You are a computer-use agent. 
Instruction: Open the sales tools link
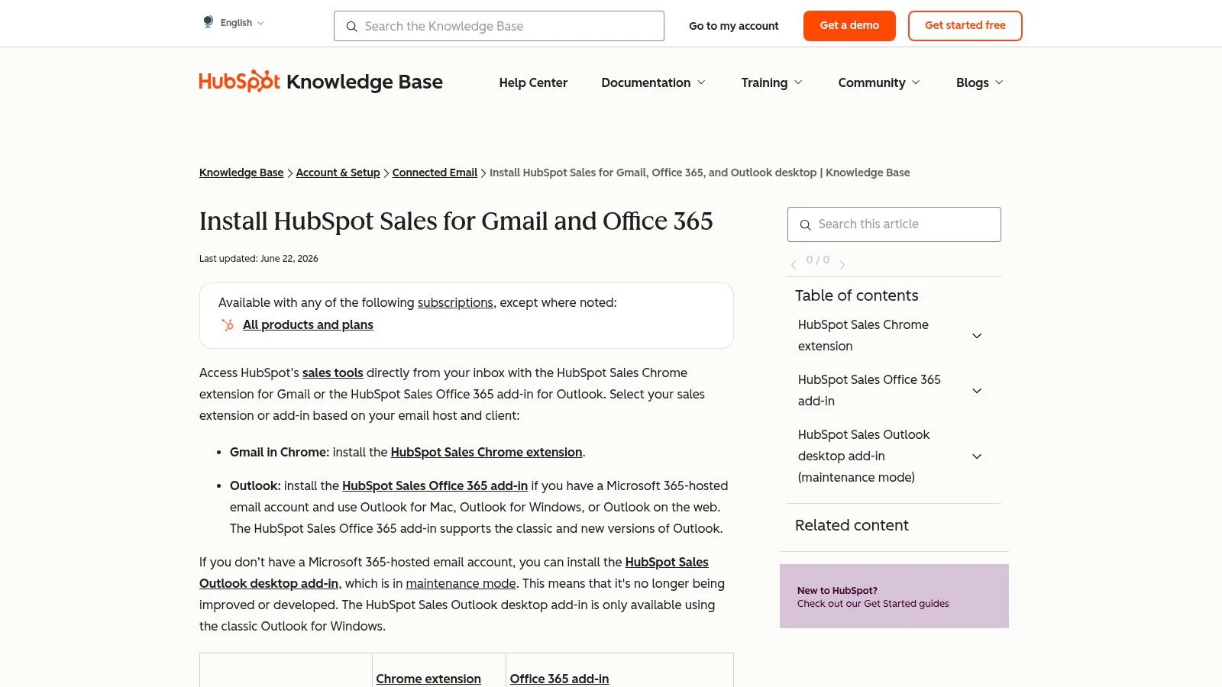tap(333, 373)
